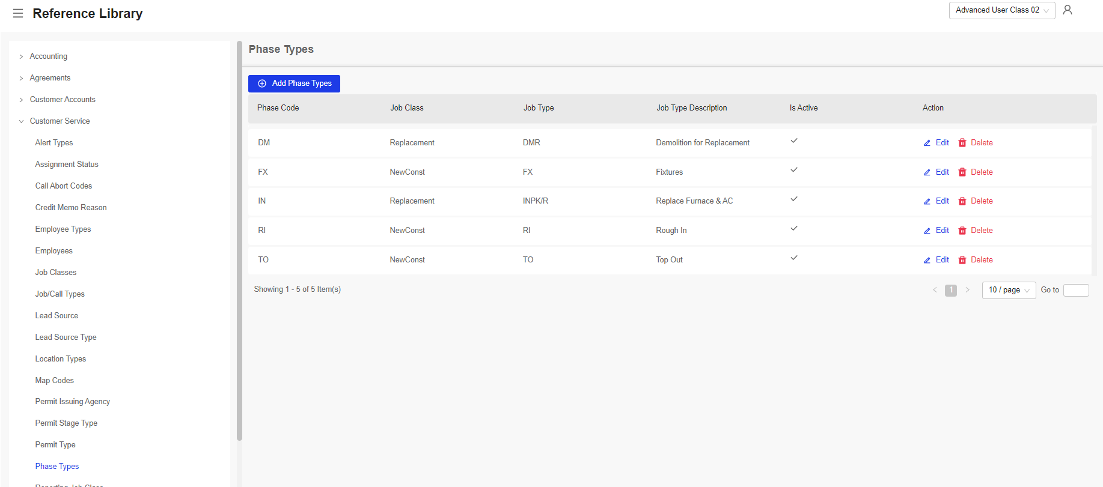Screen dimensions: 1103x487
Task: Click the DMR job type cell
Action: tap(531, 143)
